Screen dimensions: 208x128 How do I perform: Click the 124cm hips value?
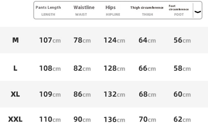coord(114,40)
